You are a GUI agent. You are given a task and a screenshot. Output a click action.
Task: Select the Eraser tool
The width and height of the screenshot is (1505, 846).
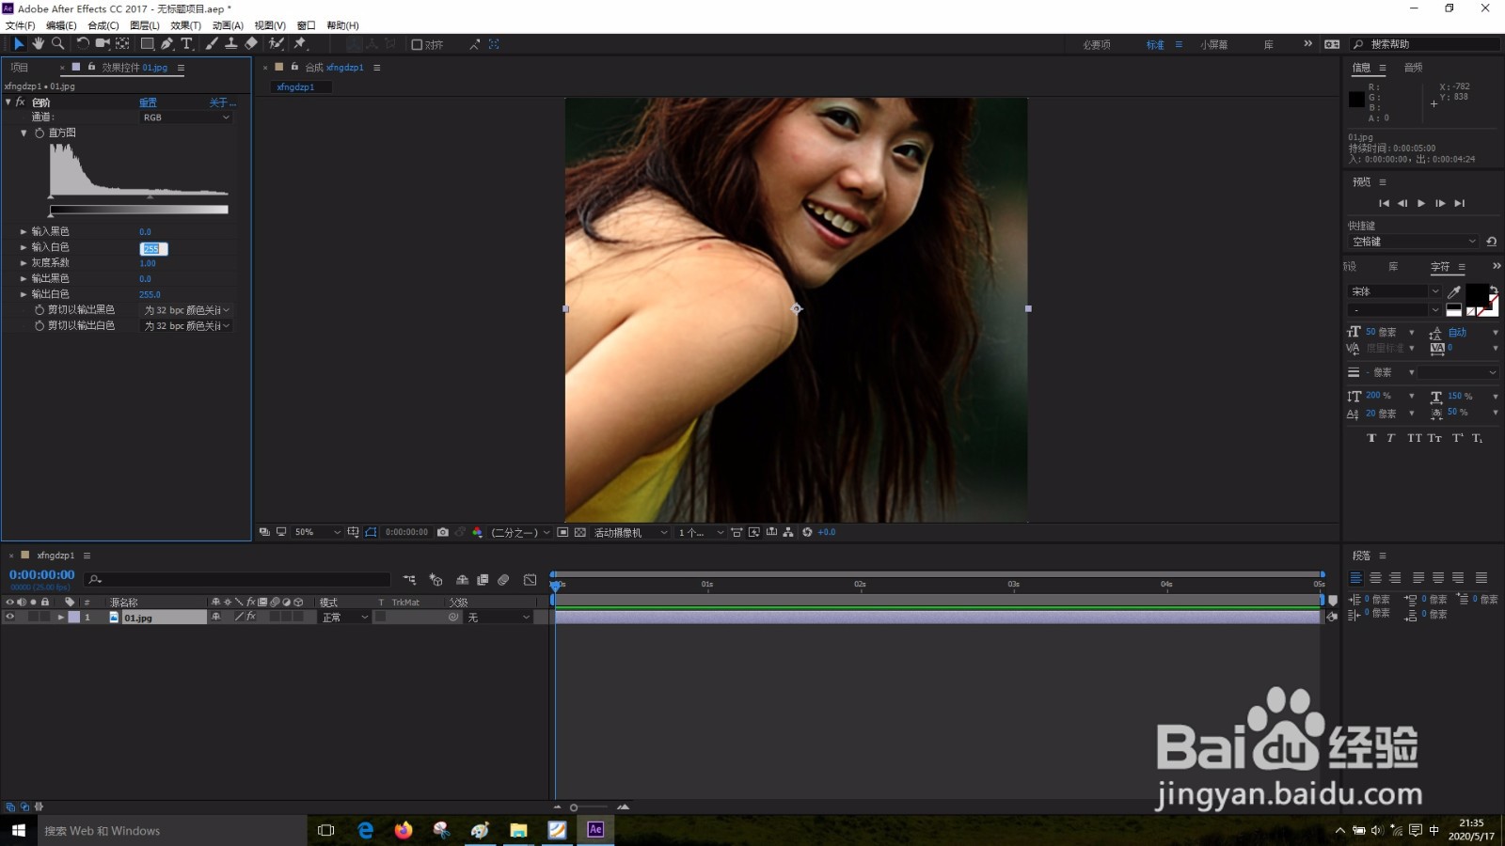[251, 43]
